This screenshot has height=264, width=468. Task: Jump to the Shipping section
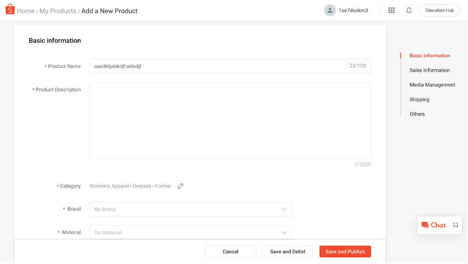419,99
